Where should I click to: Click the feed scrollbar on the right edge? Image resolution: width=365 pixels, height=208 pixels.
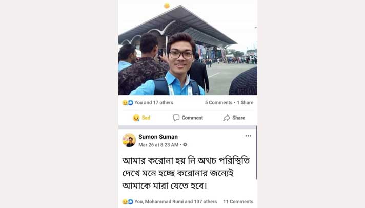pos(256,152)
